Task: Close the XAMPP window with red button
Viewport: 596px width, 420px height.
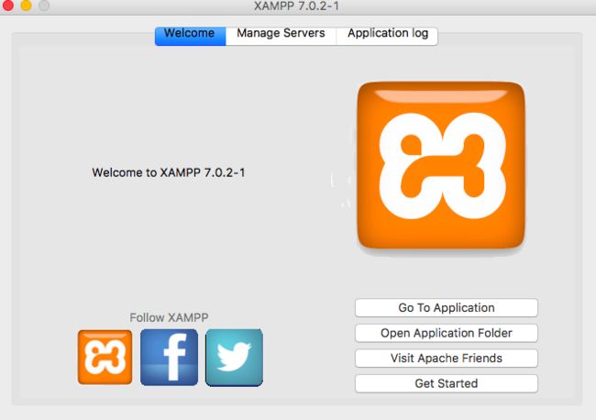Action: coord(7,5)
